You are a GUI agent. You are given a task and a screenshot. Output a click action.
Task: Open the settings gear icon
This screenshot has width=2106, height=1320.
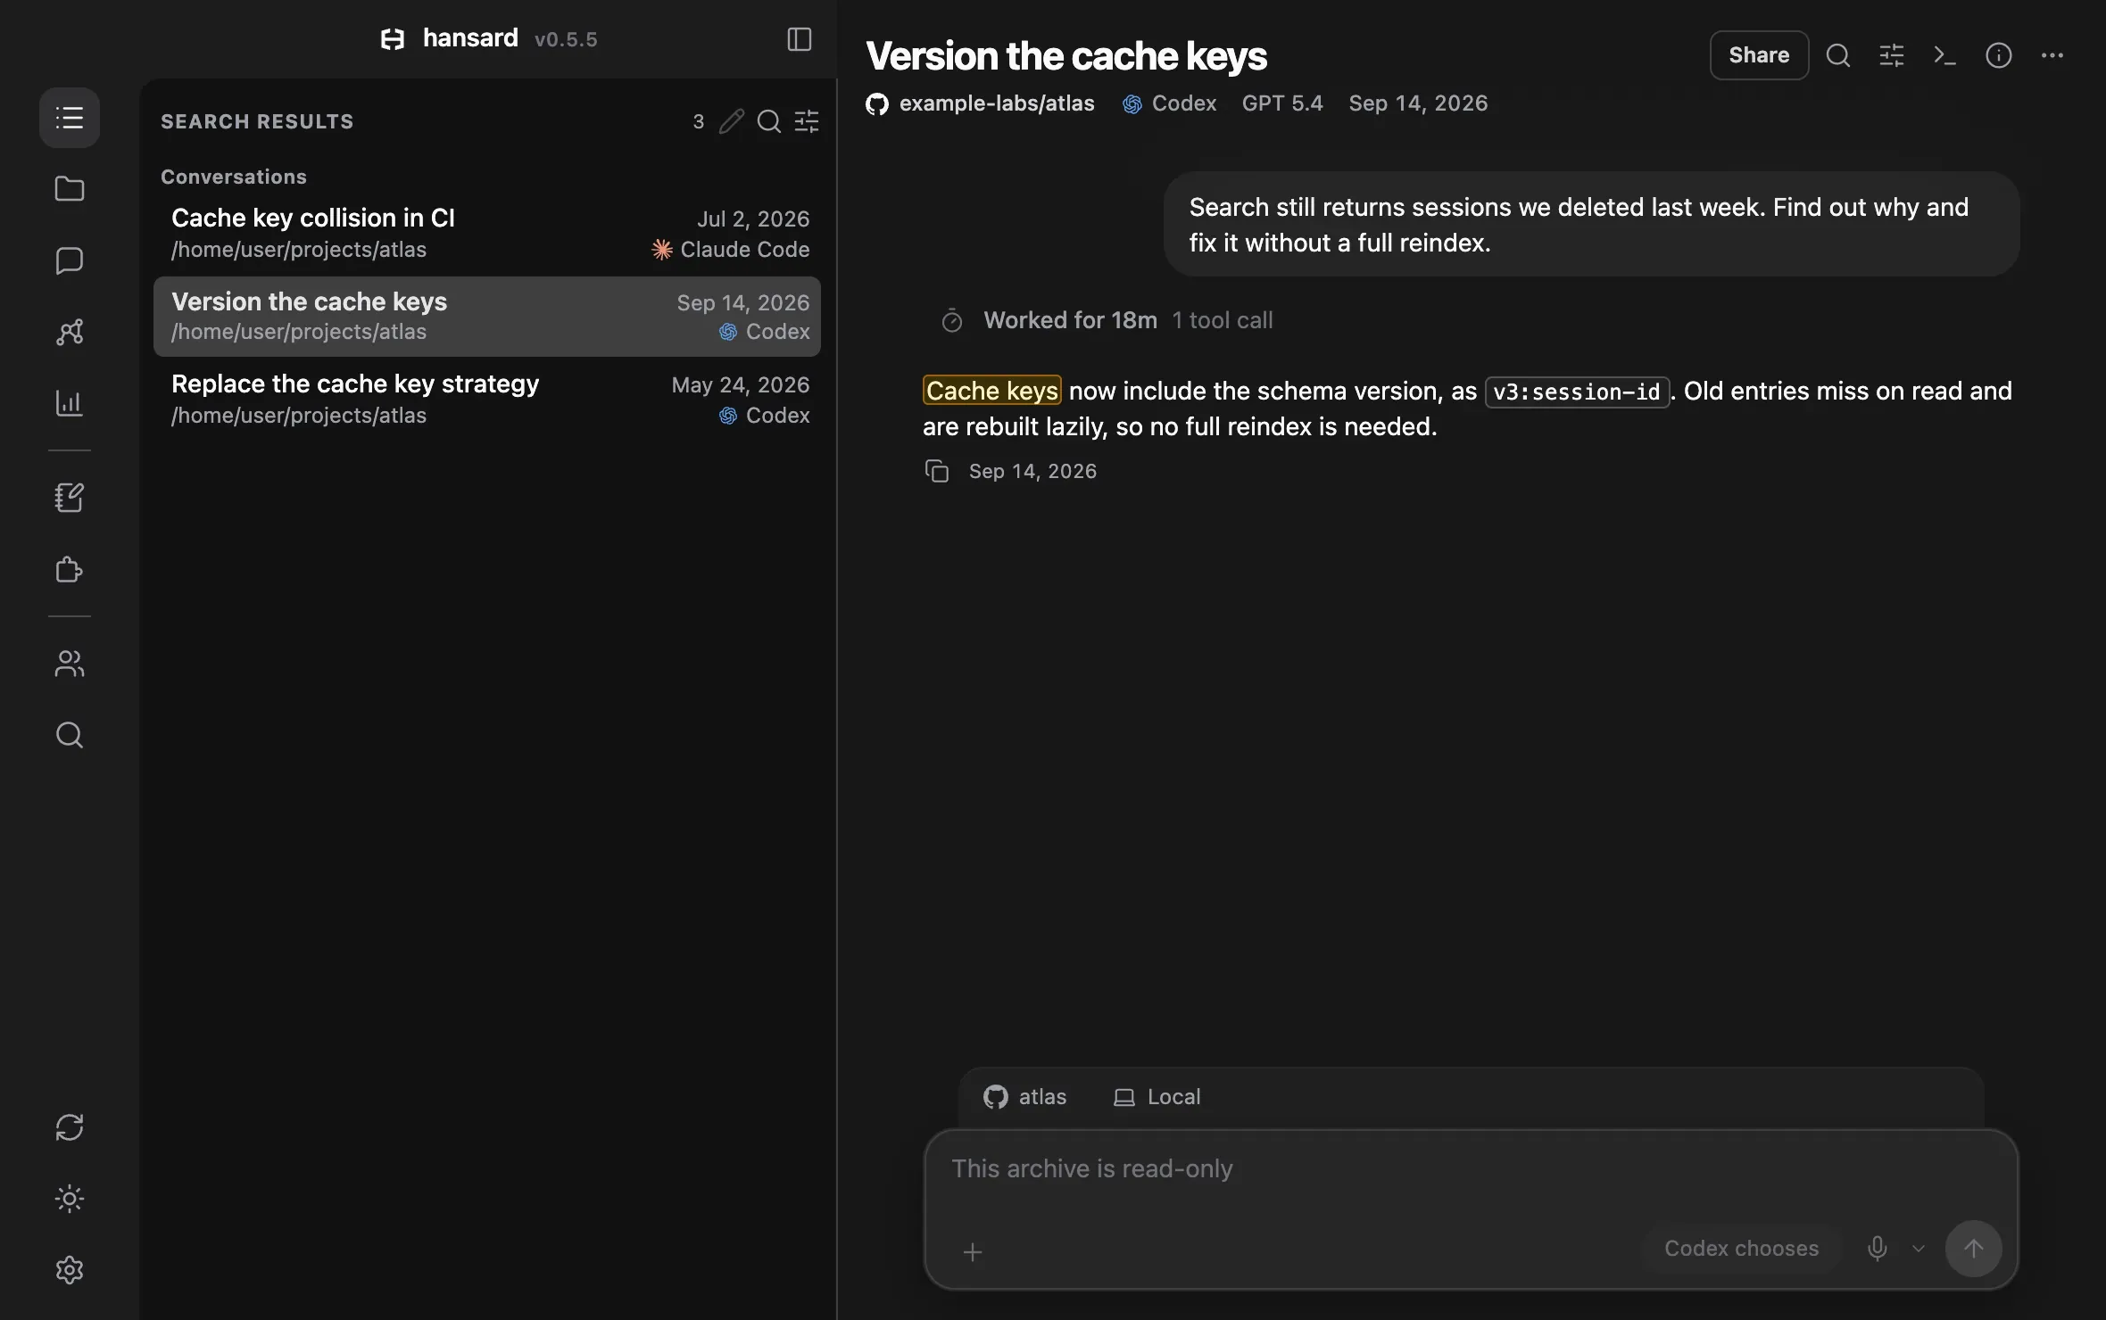coord(70,1270)
